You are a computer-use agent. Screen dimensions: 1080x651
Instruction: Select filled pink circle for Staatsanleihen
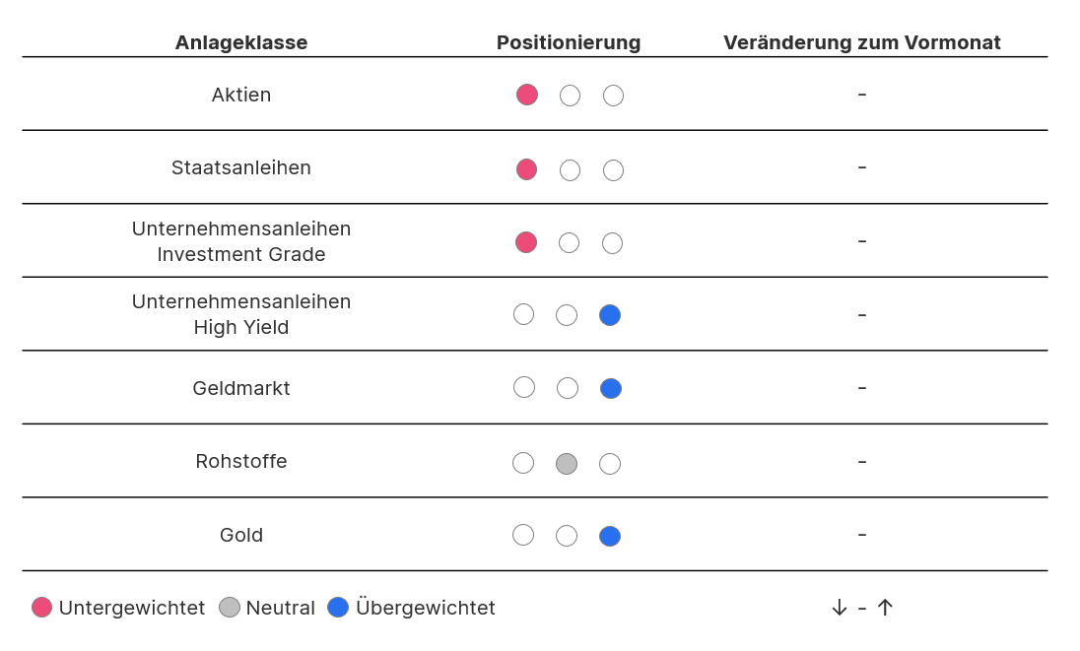(527, 169)
